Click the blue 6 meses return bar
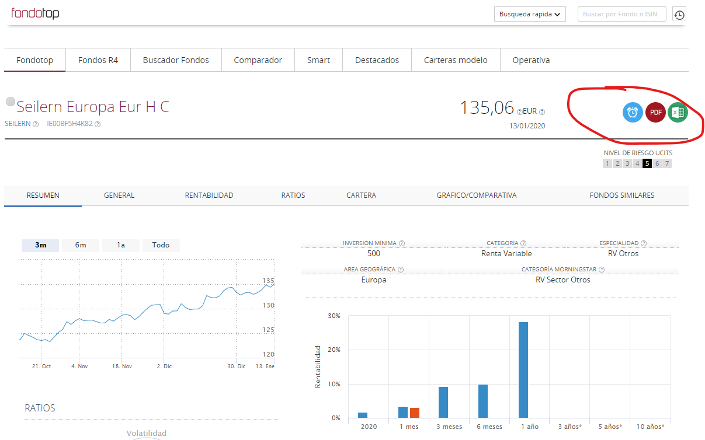The image size is (705, 440). coord(483,401)
